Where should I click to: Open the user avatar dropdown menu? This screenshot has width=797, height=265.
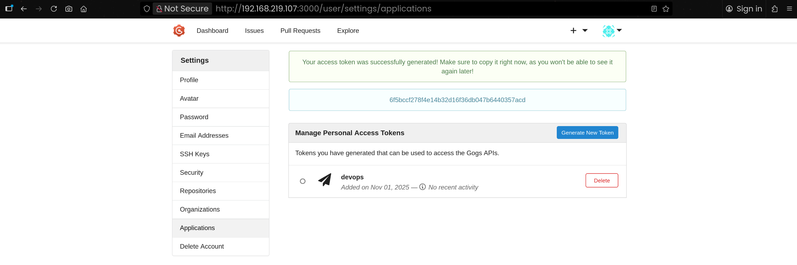tap(612, 31)
